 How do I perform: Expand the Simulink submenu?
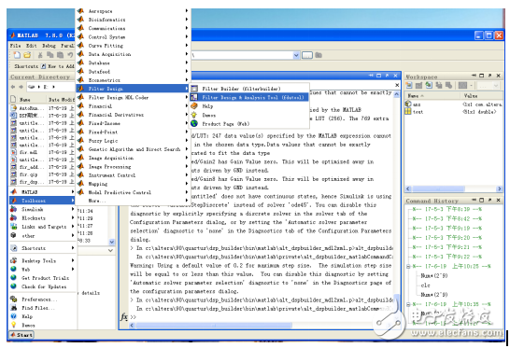[x=42, y=209]
